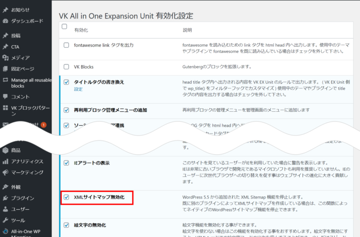Uncheck 再利用ブロック管理メニューの追加 checkbox
Image resolution: width=360 pixels, height=237 pixels.
click(66, 110)
